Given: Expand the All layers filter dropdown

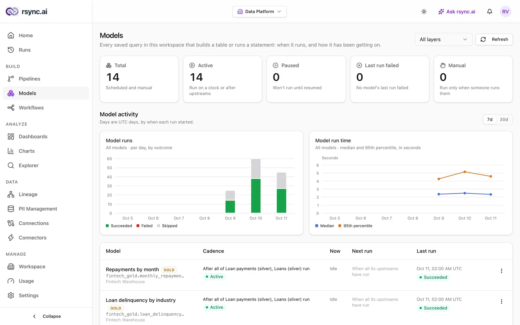Looking at the screenshot, I should tap(444, 39).
